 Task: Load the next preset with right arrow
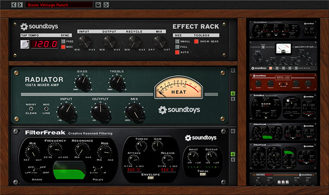pos(20,5)
